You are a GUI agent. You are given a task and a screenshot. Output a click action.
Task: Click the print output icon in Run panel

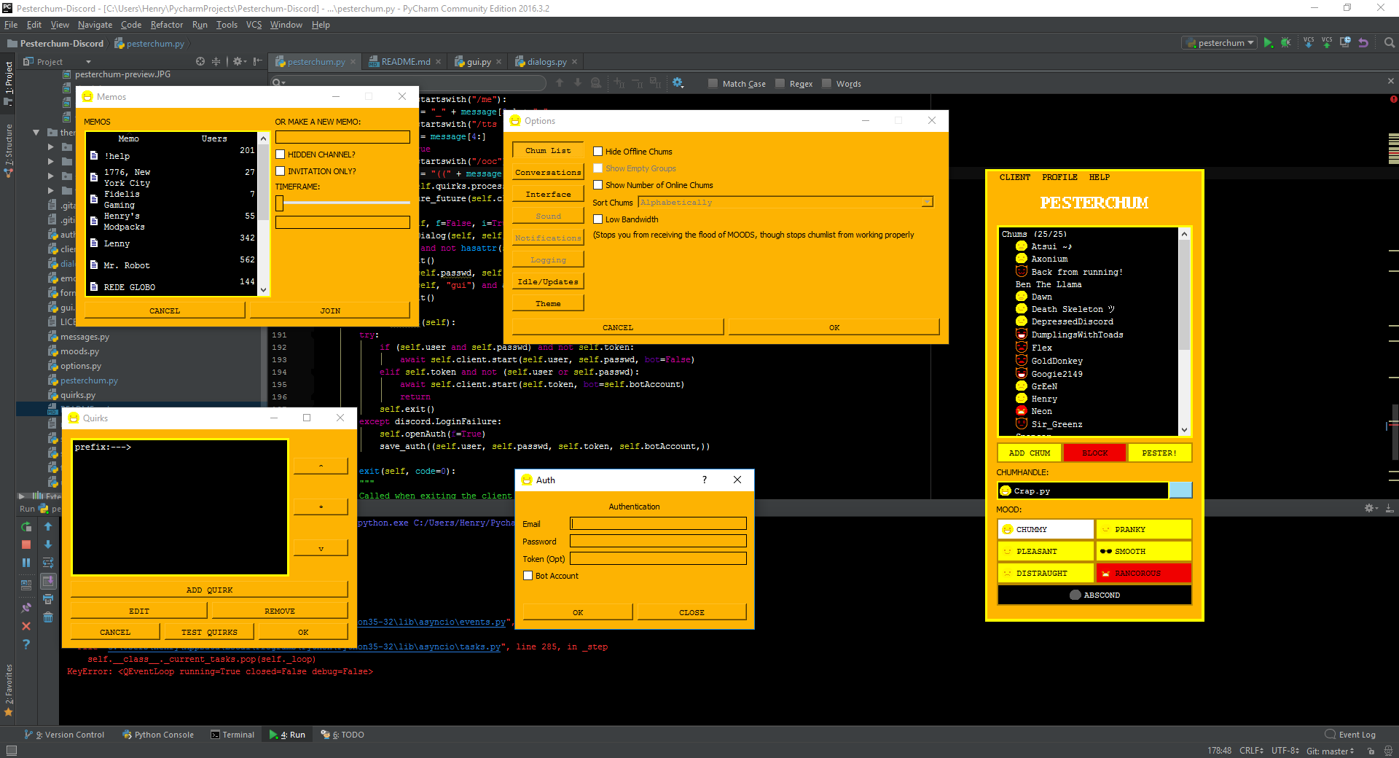48,599
